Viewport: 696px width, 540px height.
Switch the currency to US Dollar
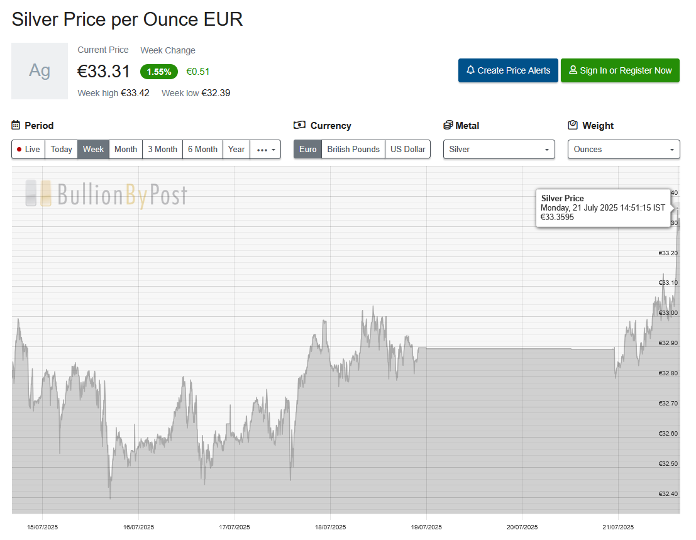(407, 149)
